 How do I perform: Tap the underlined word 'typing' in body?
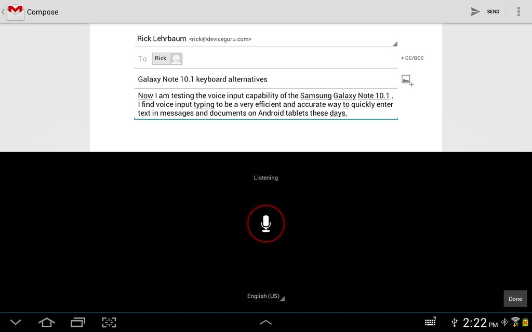(x=204, y=105)
